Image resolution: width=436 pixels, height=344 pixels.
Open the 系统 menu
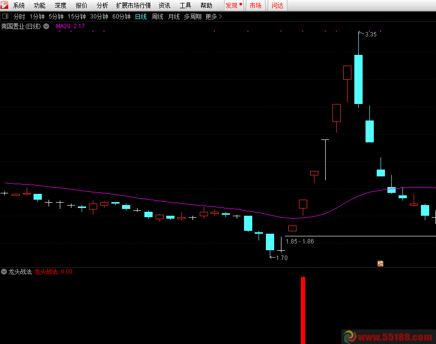[19, 6]
